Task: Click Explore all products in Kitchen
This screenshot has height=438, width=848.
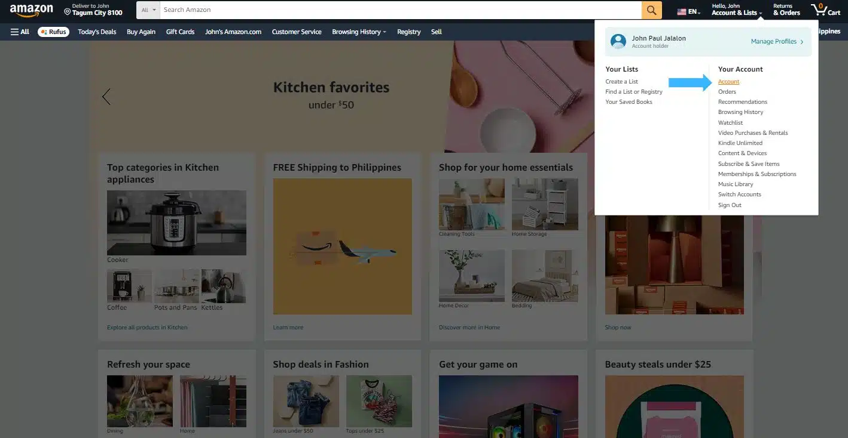Action: pos(147,327)
